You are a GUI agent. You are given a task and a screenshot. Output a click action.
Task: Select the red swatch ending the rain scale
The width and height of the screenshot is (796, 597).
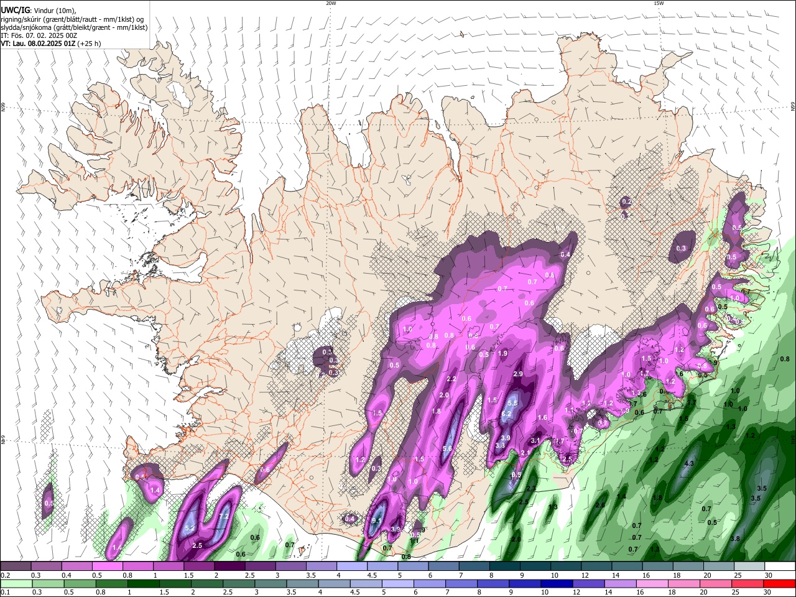(x=779, y=584)
